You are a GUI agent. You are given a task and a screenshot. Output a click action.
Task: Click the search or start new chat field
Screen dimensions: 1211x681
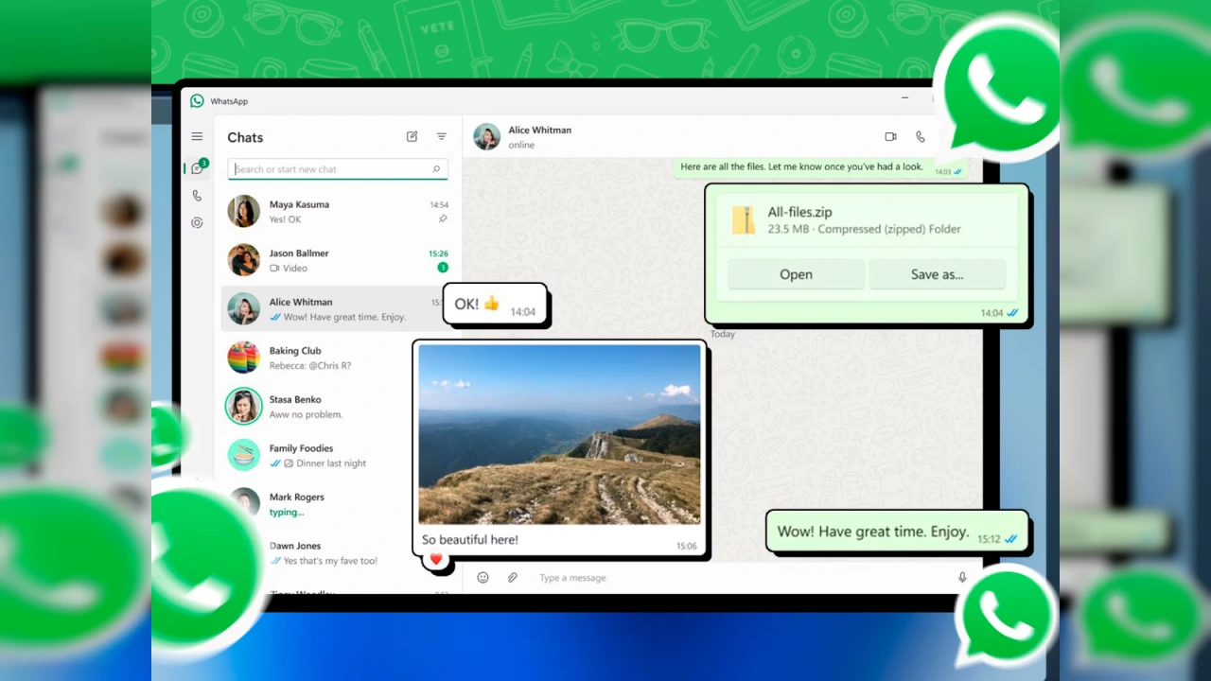point(331,169)
